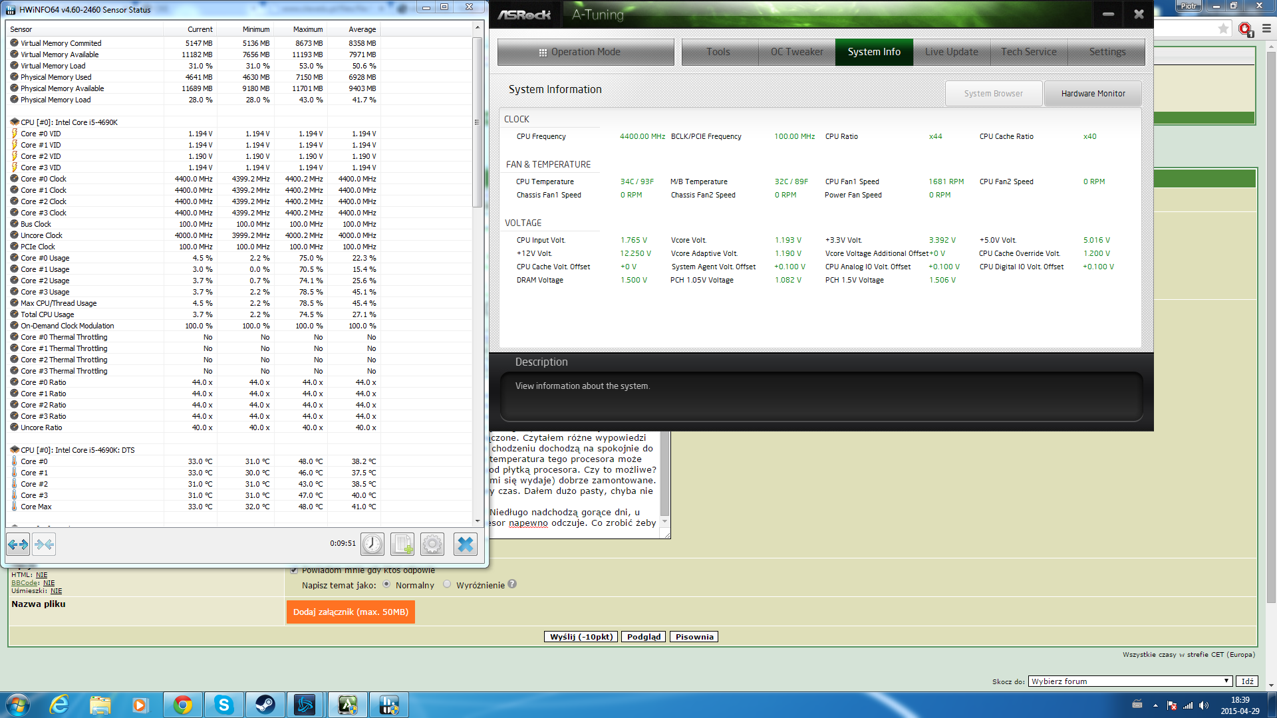Toggle the 'Powiadom mnie' notification checkbox
Screen dimensions: 1277x718
(294, 570)
